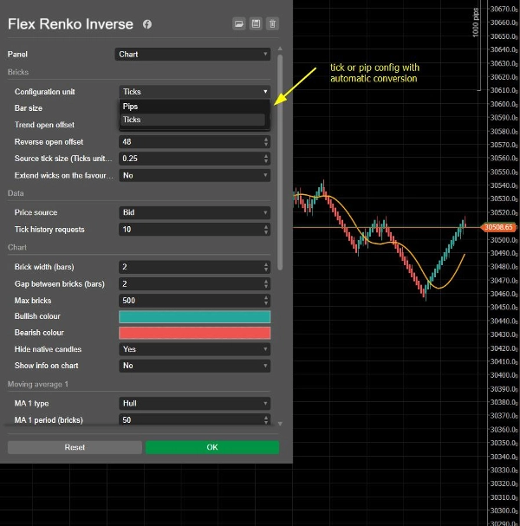Adjust the Source tick size stepper arrows
This screenshot has height=526, width=520.
click(266, 159)
